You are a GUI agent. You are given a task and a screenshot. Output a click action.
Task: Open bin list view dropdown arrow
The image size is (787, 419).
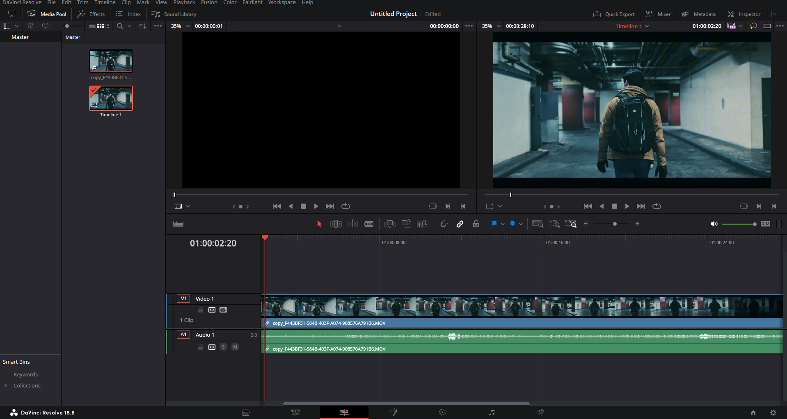coord(16,26)
